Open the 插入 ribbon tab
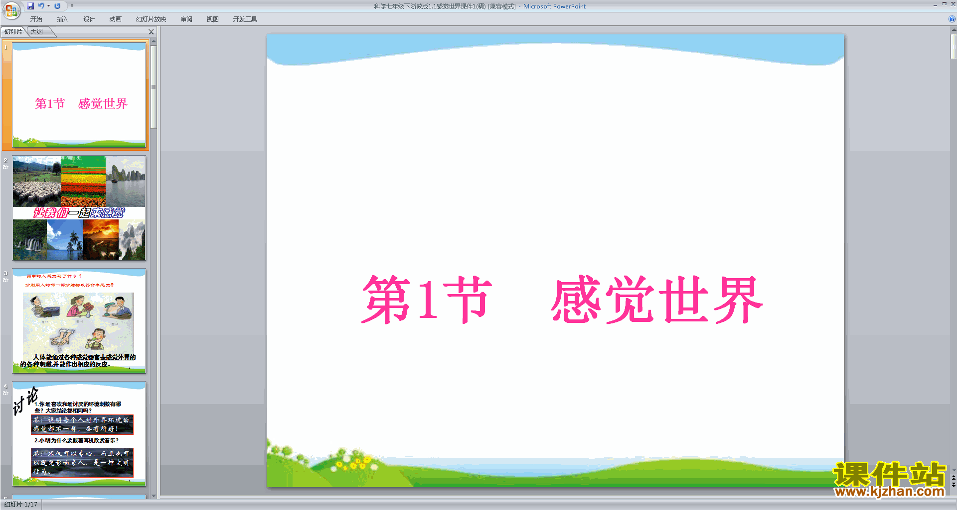The image size is (957, 510). (62, 19)
